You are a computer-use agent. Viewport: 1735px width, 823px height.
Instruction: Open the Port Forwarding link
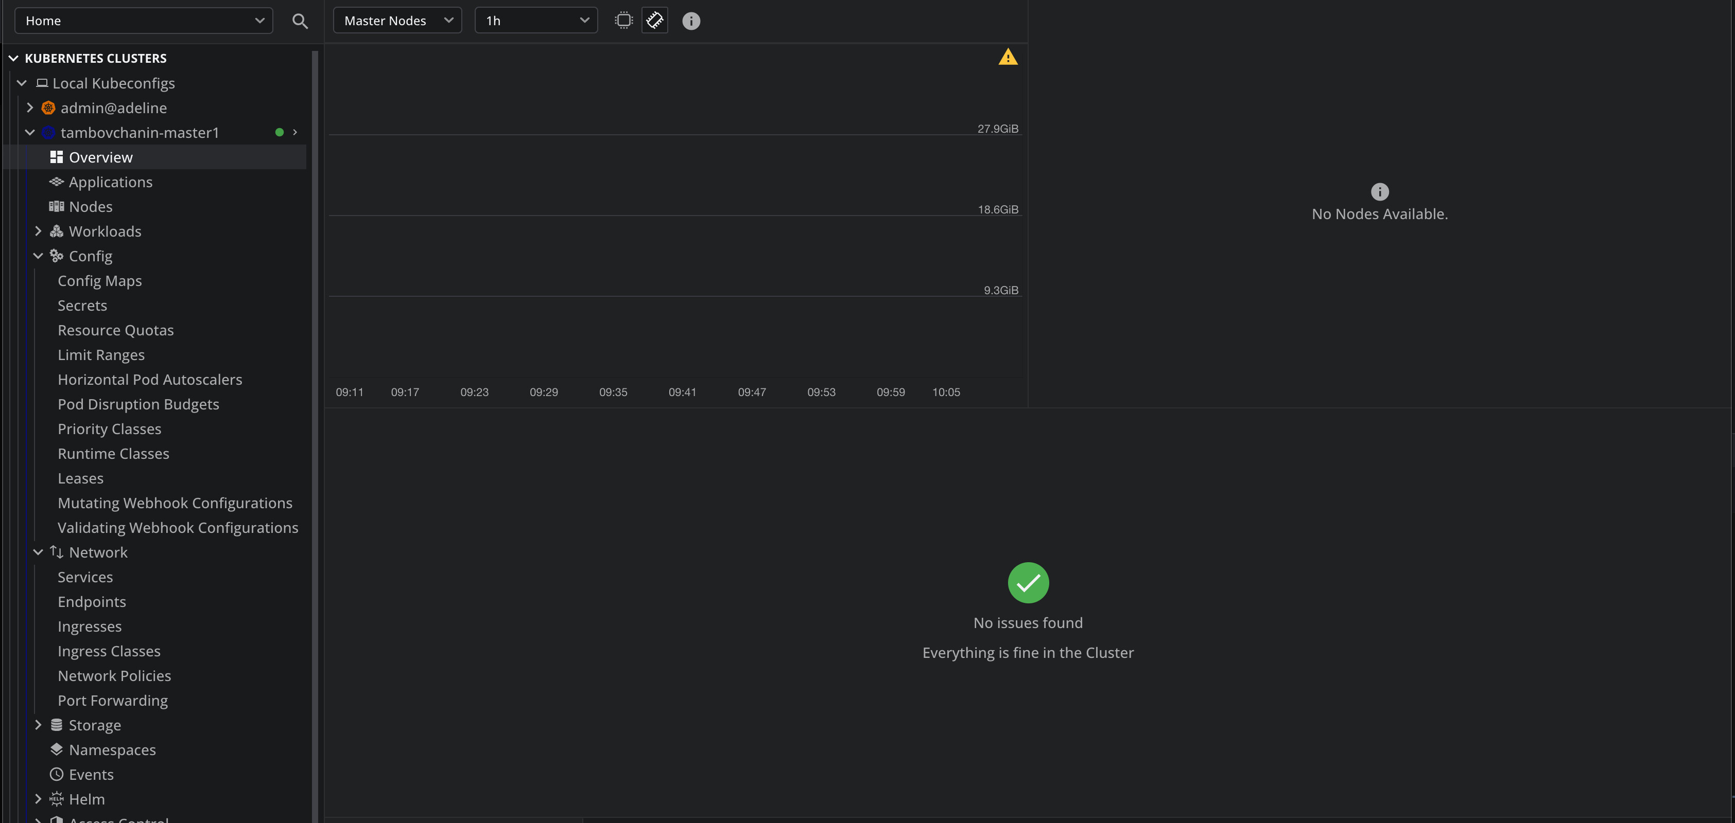[x=112, y=701]
